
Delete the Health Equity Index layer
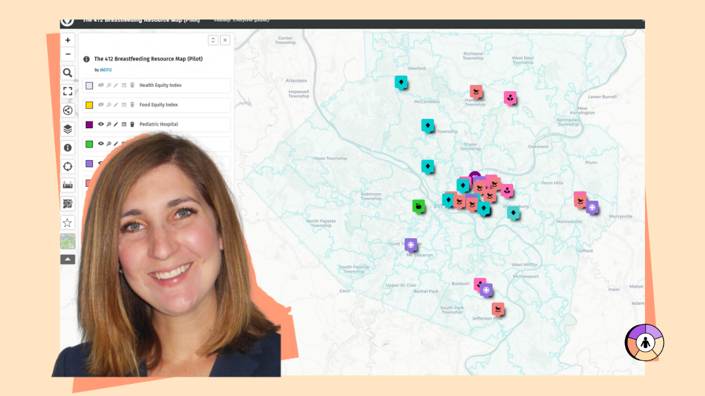pyautogui.click(x=132, y=85)
